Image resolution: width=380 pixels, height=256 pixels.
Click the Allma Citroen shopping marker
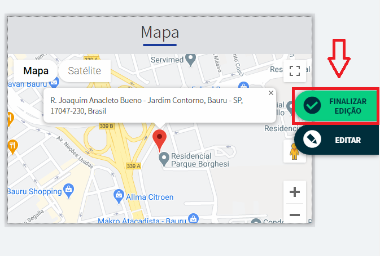point(119,195)
